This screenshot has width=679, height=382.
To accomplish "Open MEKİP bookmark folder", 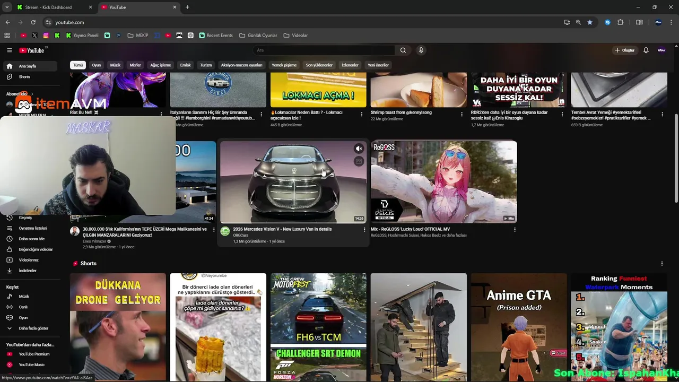I will (138, 36).
